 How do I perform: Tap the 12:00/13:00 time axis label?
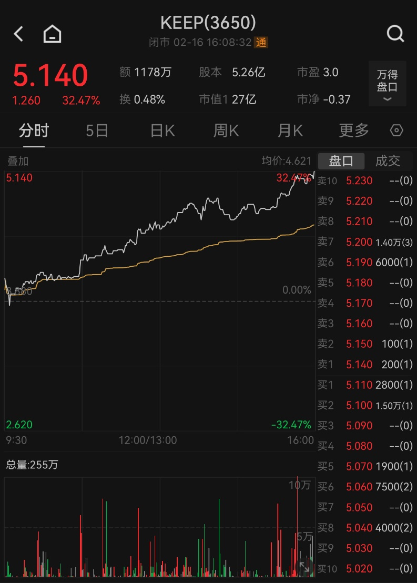(148, 440)
